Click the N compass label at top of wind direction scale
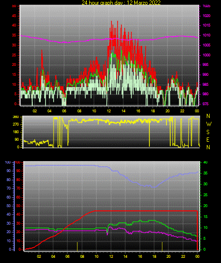 coord(208,116)
